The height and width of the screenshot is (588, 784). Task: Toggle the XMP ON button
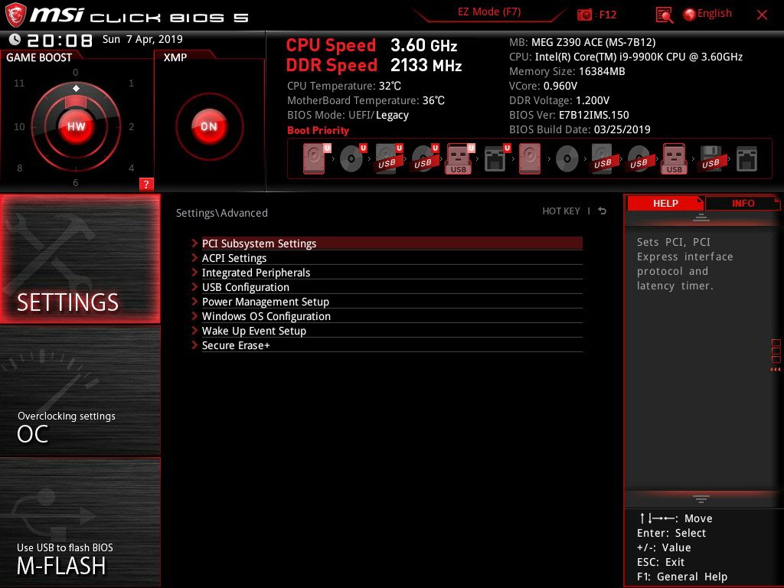pos(209,126)
